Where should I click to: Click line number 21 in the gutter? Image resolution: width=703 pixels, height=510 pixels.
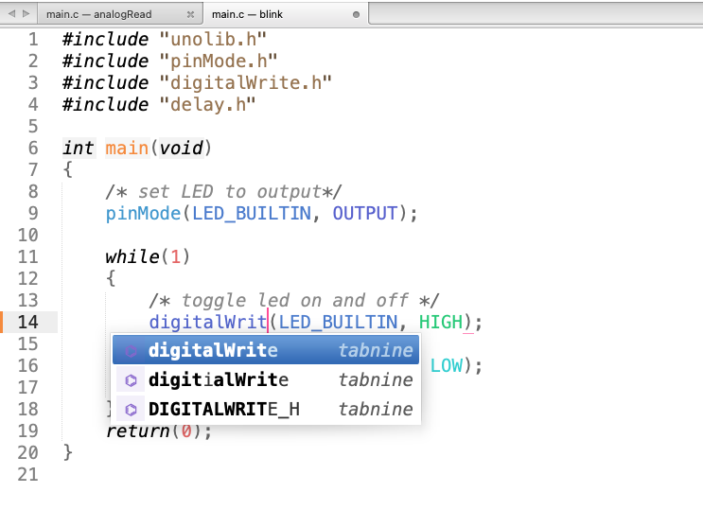pos(27,475)
